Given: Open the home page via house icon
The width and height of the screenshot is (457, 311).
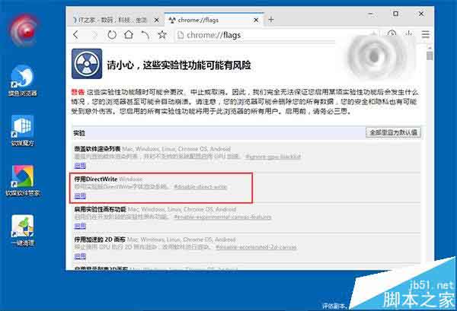Looking at the screenshot, I should [x=128, y=35].
